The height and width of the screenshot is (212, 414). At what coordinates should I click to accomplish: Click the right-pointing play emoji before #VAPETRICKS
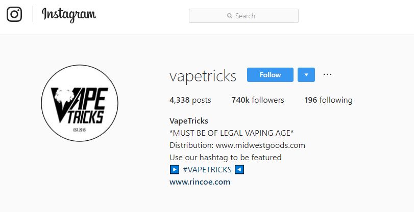pos(175,170)
